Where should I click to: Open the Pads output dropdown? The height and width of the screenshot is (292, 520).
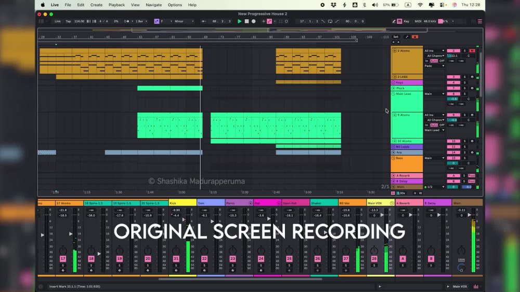point(434,66)
